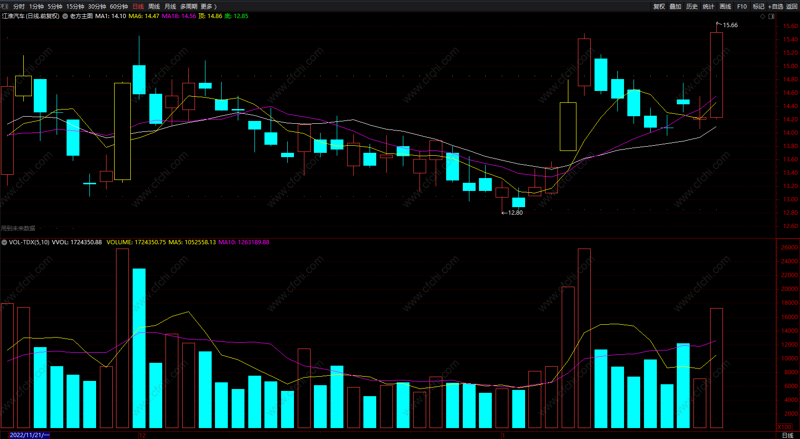Select the 5分钟 period tab
This screenshot has height=439, width=800.
pos(55,6)
